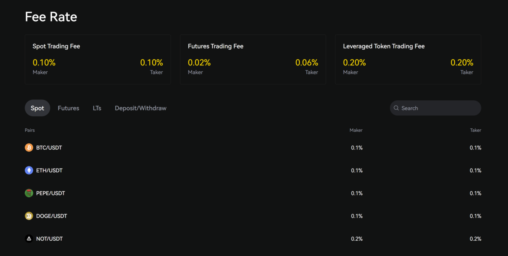Click the DOGE coin icon
Viewport: 508px width, 256px height.
[x=29, y=216]
